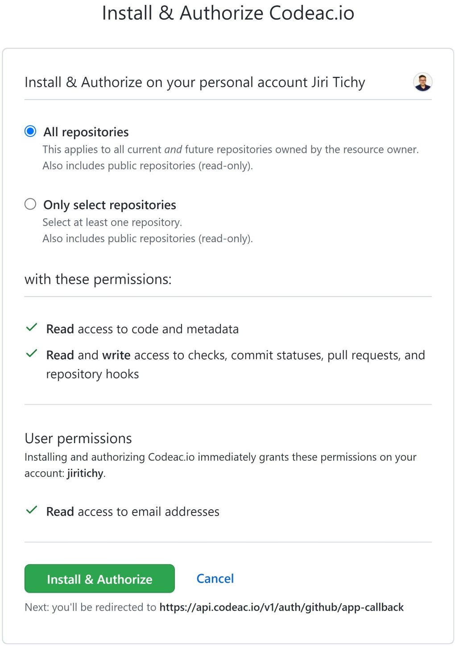Click the User permissions section heading

(78, 438)
